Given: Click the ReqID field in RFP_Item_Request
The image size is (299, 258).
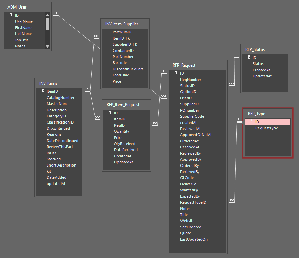Looking at the screenshot, I should pos(119,125).
